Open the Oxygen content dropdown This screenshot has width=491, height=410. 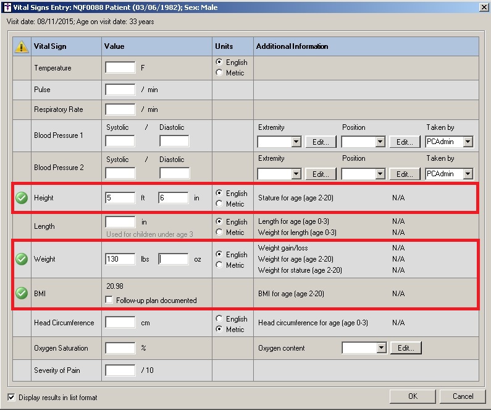(x=381, y=348)
